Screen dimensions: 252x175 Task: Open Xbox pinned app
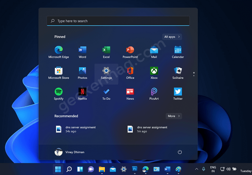tap(154, 73)
